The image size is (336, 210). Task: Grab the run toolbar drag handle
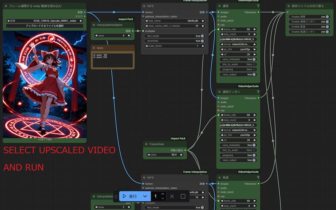pos(116,196)
